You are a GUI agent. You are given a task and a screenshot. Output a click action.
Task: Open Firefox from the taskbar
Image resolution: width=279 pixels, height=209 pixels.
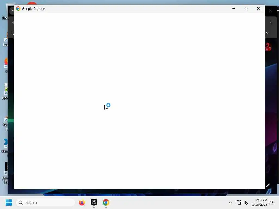(x=82, y=202)
